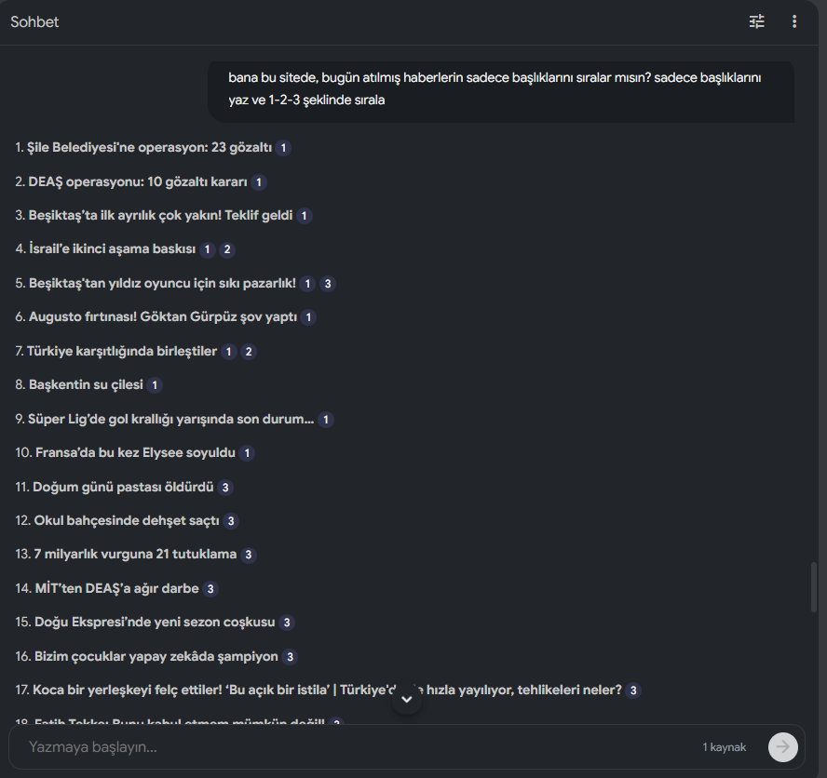This screenshot has height=778, width=827.
Task: Open citation 3 beside MİT'ten DEAŞ'a ağır darbe
Action: (x=210, y=589)
